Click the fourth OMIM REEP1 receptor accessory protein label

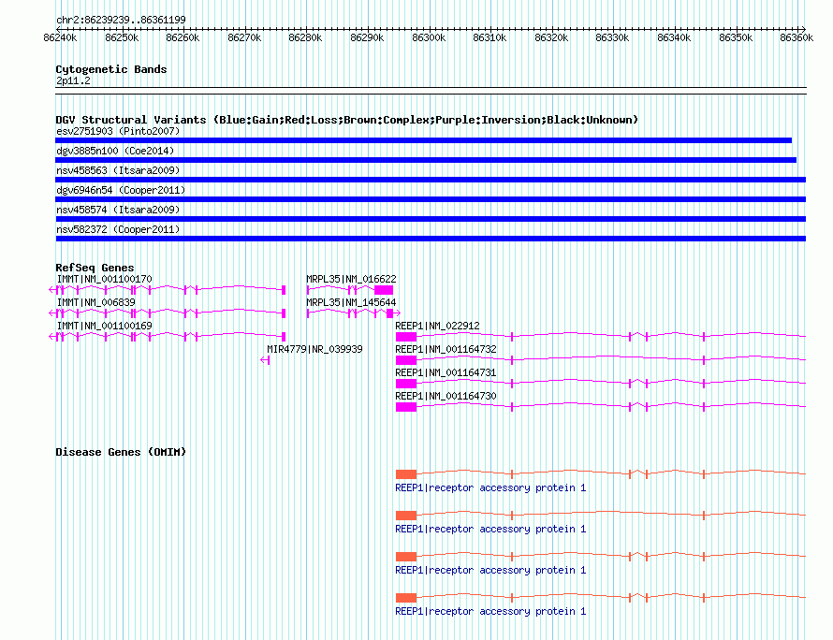click(x=490, y=611)
